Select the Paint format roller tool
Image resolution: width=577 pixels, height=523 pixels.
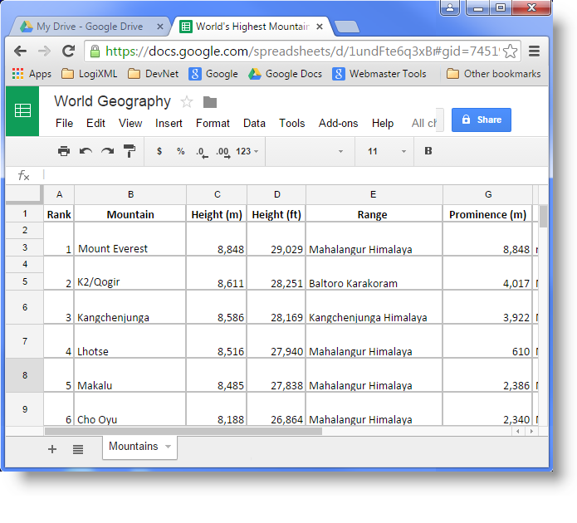click(x=130, y=151)
